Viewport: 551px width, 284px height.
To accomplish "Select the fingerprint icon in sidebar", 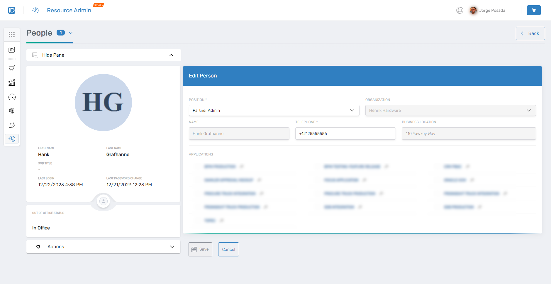I will pos(12,111).
